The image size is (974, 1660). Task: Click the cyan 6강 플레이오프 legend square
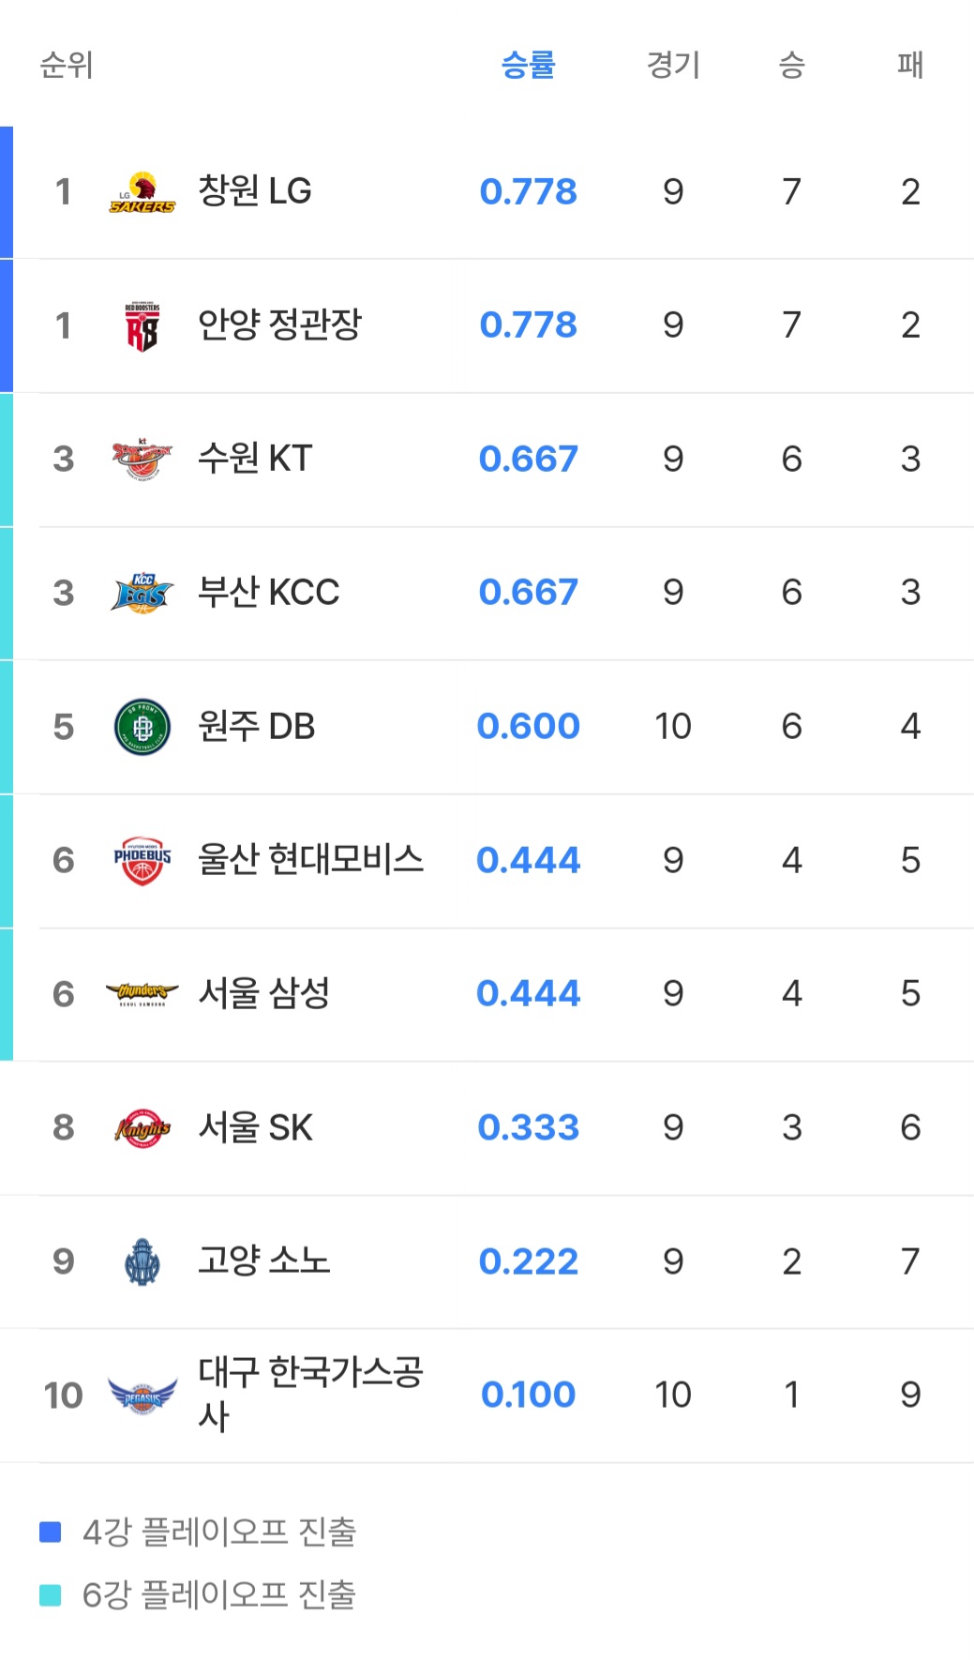[x=51, y=1594]
